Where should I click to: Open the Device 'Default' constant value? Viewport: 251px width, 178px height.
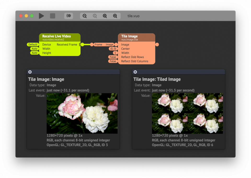click(x=33, y=44)
